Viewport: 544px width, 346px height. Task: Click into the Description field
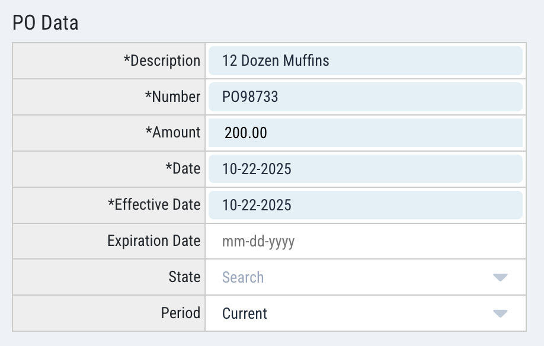(x=366, y=60)
